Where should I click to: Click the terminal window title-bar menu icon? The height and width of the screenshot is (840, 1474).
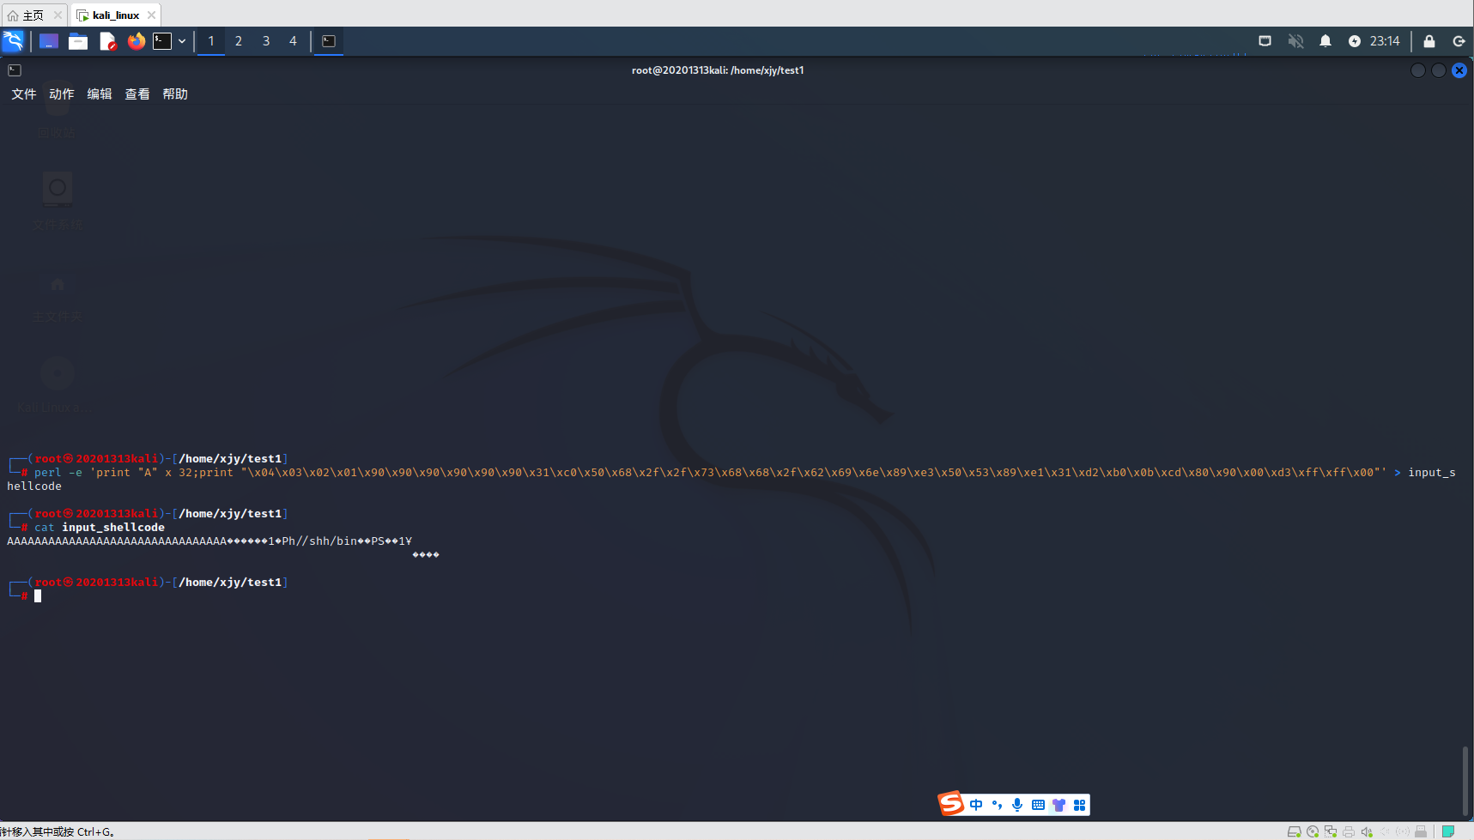point(15,70)
